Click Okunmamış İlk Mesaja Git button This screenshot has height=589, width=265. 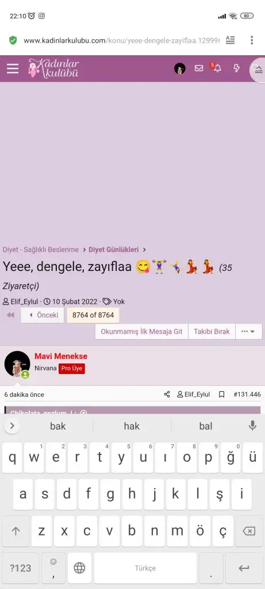point(141,332)
